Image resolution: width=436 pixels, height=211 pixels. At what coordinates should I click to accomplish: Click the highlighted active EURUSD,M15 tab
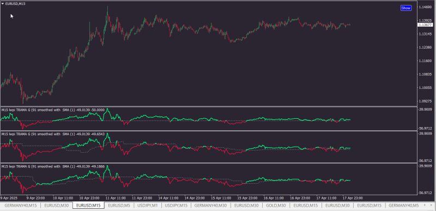point(88,206)
